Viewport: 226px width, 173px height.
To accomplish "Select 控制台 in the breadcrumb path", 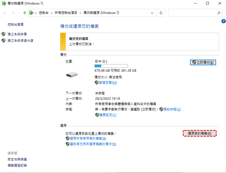I will click(x=44, y=13).
